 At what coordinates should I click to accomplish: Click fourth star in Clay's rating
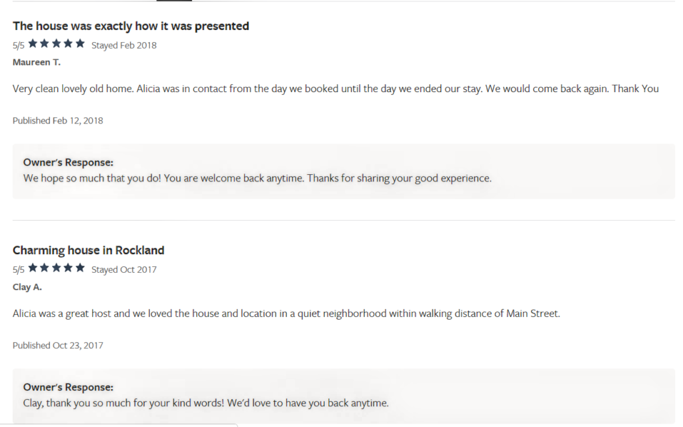pyautogui.click(x=68, y=268)
